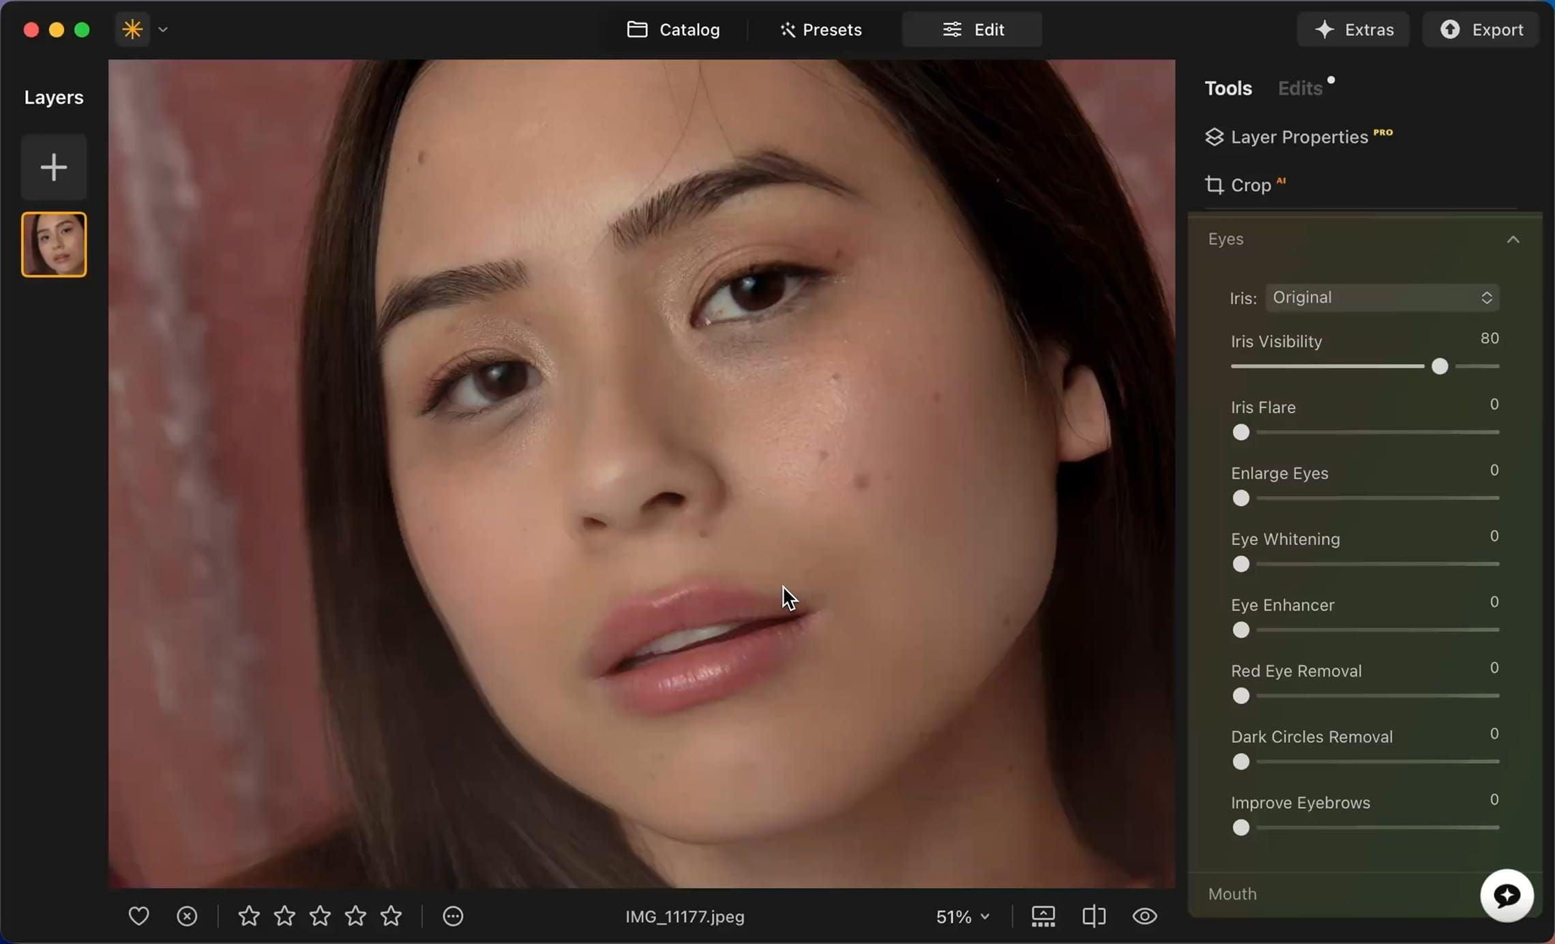Click the sparkle icon on Extras
Screen dimensions: 1555x944
[x=1324, y=29]
